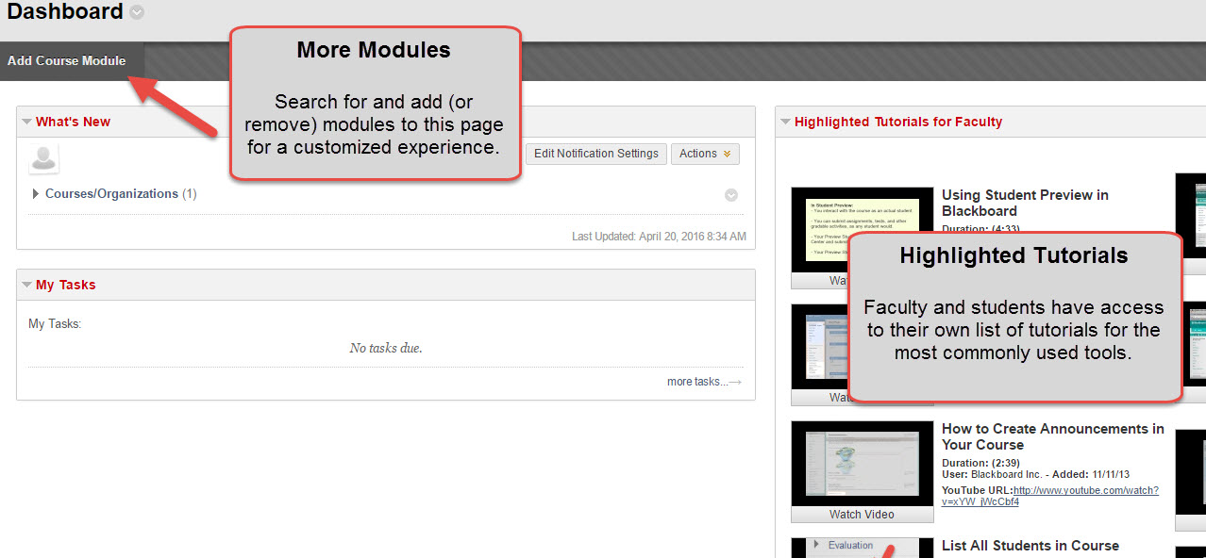Click the user avatar icon in What's New
This screenshot has width=1206, height=558.
click(x=43, y=158)
